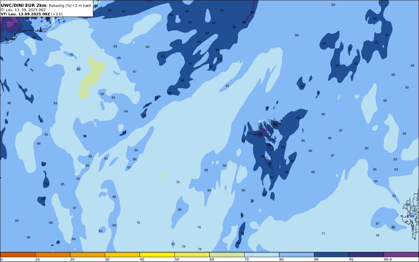419x262 pixels.
Task: Select the 40–50 bright yellow legend swatch
Action: pyautogui.click(x=157, y=254)
